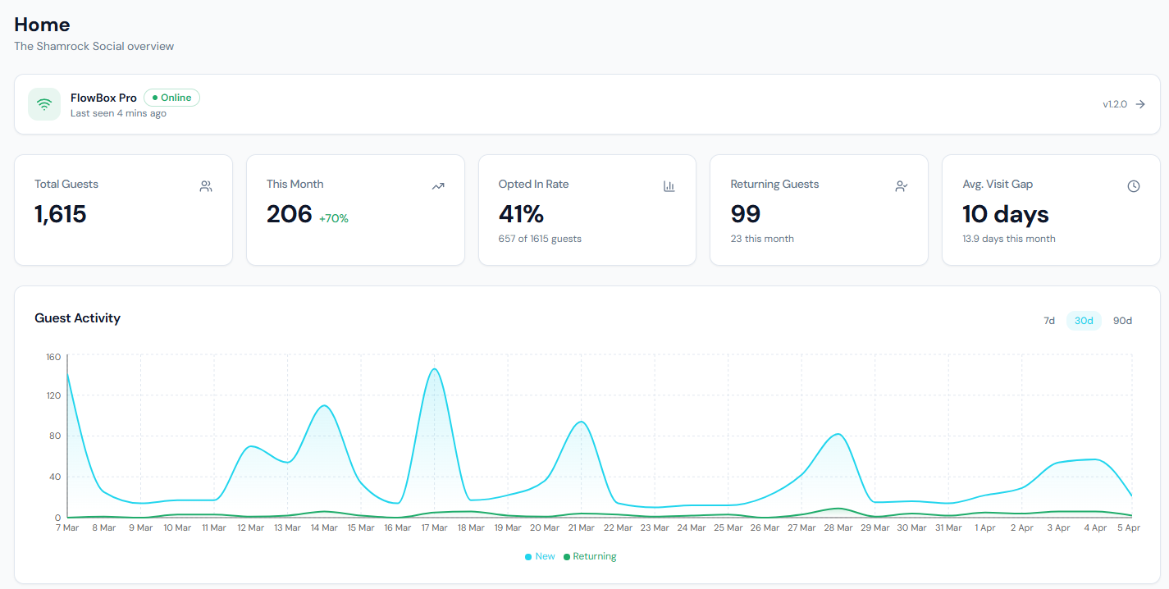Image resolution: width=1169 pixels, height=589 pixels.
Task: Click the Returning Guests user-check icon
Action: click(x=902, y=186)
